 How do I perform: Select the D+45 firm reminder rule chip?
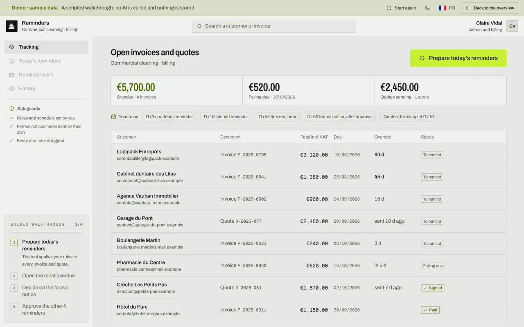coord(278,117)
